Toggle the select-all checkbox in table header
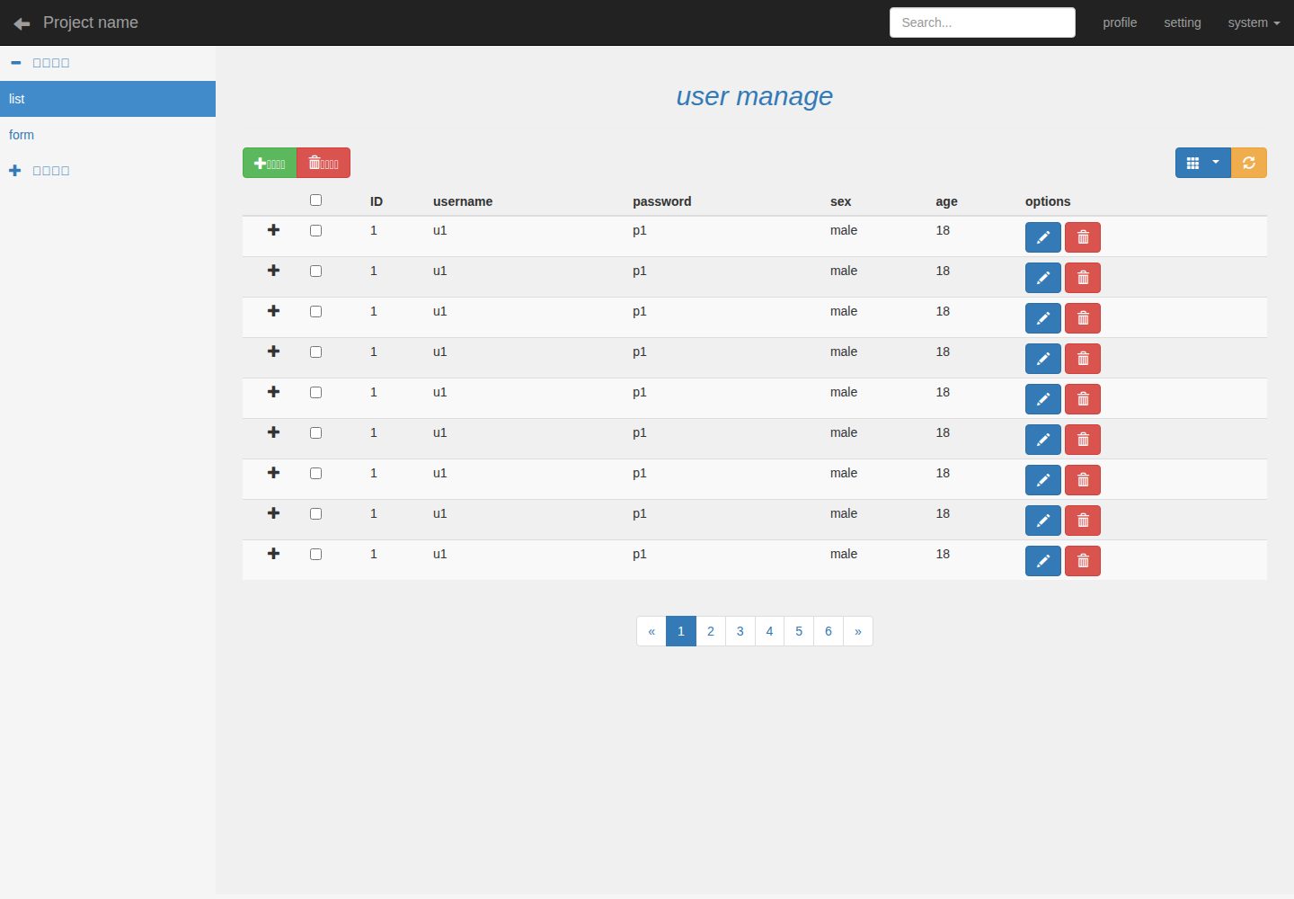The image size is (1294, 899). [x=315, y=200]
